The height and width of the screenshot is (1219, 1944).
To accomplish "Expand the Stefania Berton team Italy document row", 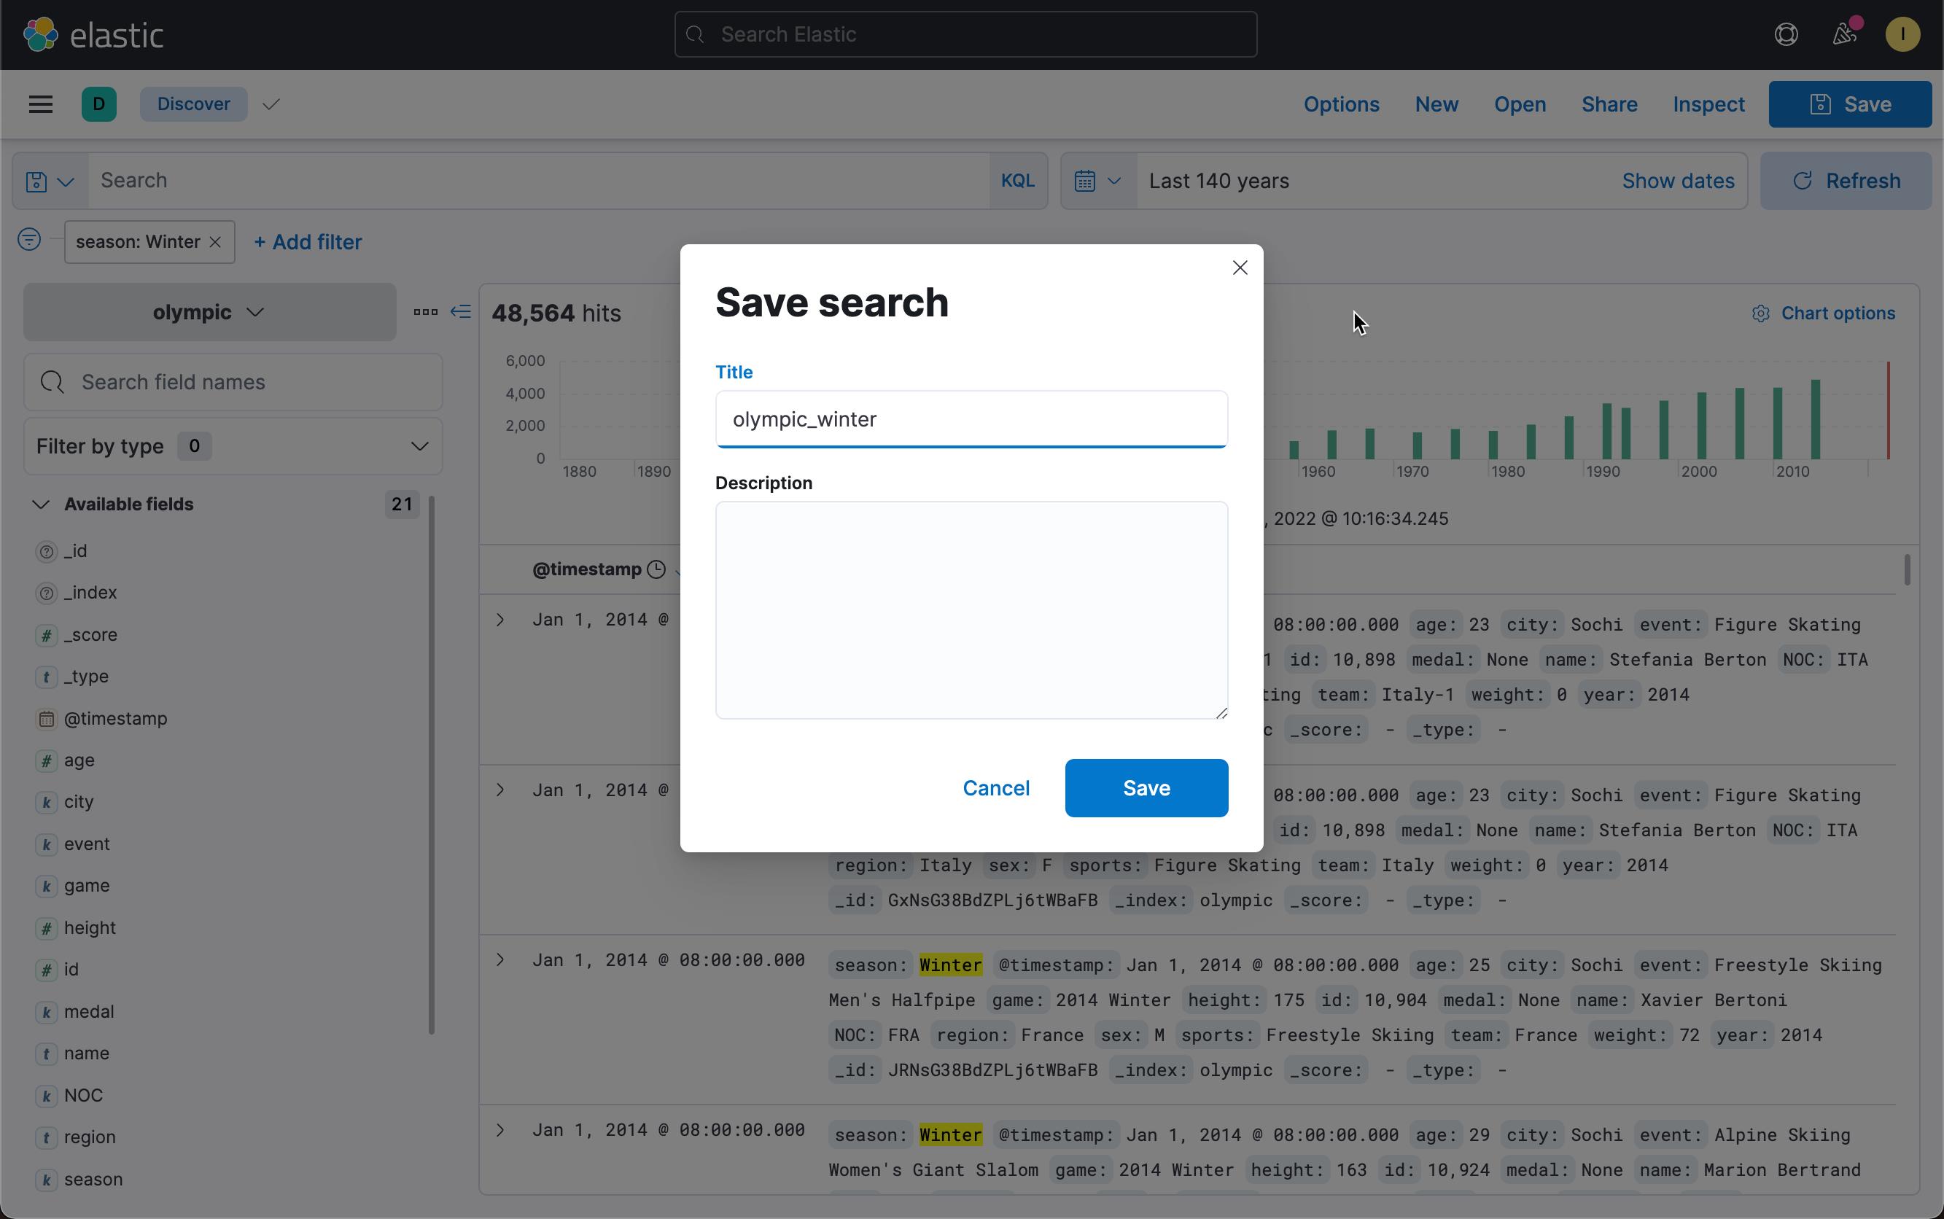I will pyautogui.click(x=500, y=790).
